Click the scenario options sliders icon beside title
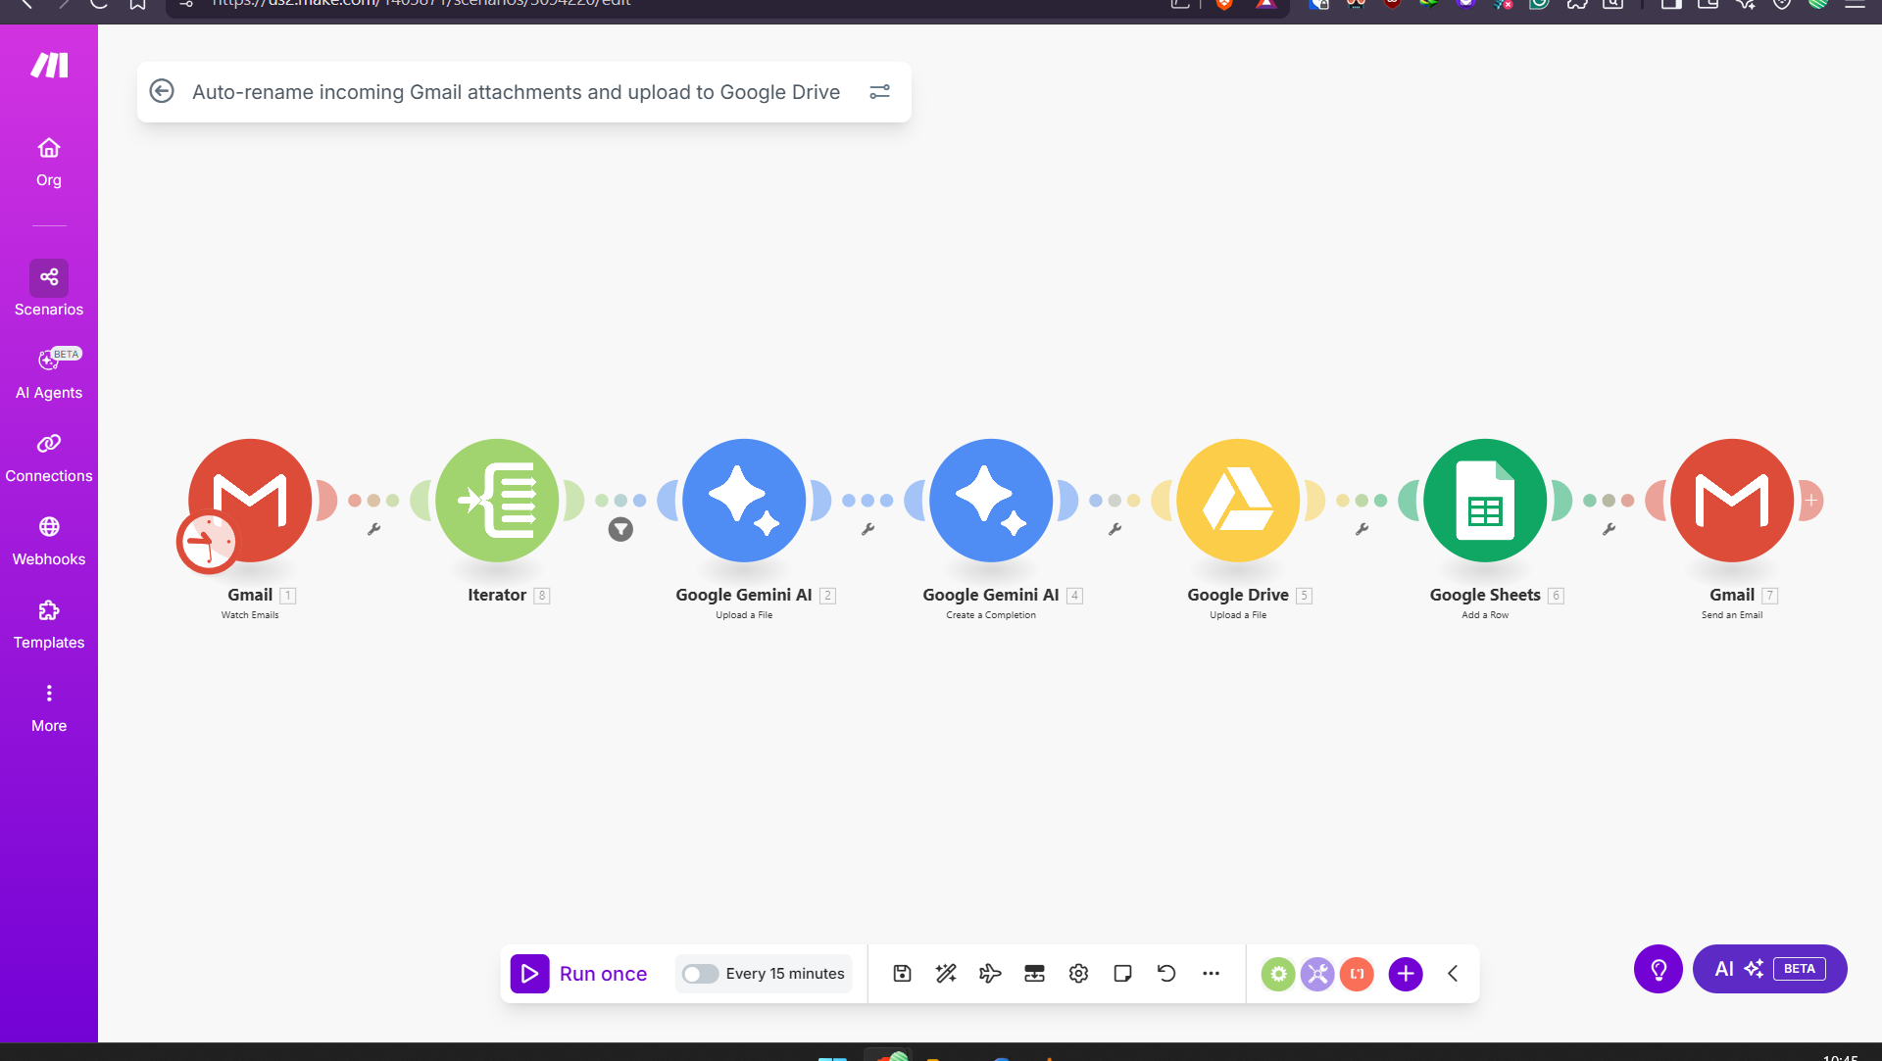This screenshot has height=1061, width=1882. coord(879,91)
